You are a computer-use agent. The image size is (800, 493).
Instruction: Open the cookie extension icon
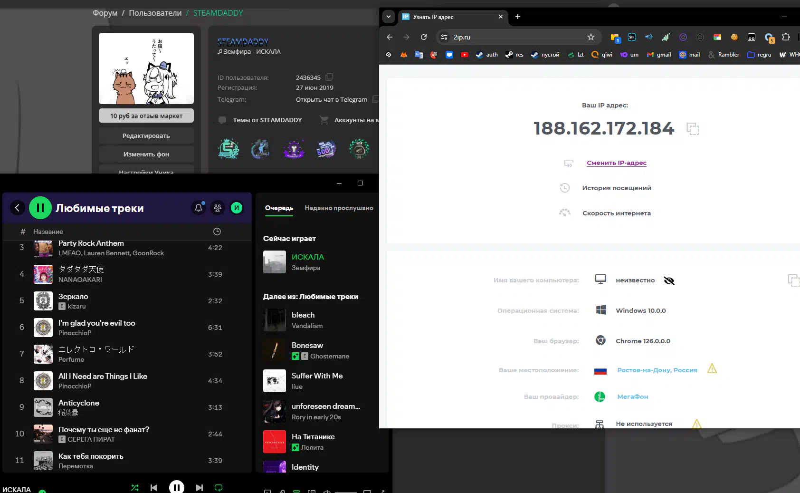(x=734, y=37)
